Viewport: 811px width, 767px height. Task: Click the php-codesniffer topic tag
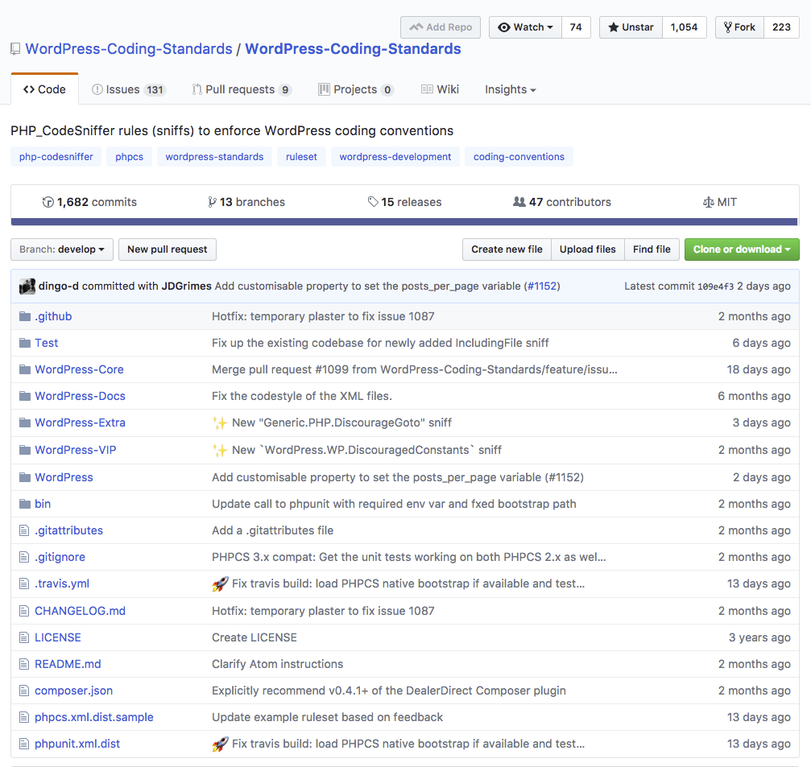pos(56,157)
